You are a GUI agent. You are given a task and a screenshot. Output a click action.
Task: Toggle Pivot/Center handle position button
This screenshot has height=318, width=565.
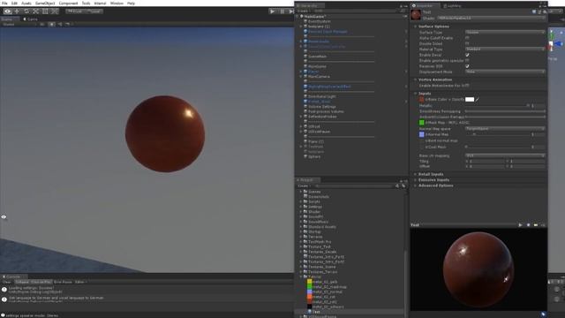75,11
